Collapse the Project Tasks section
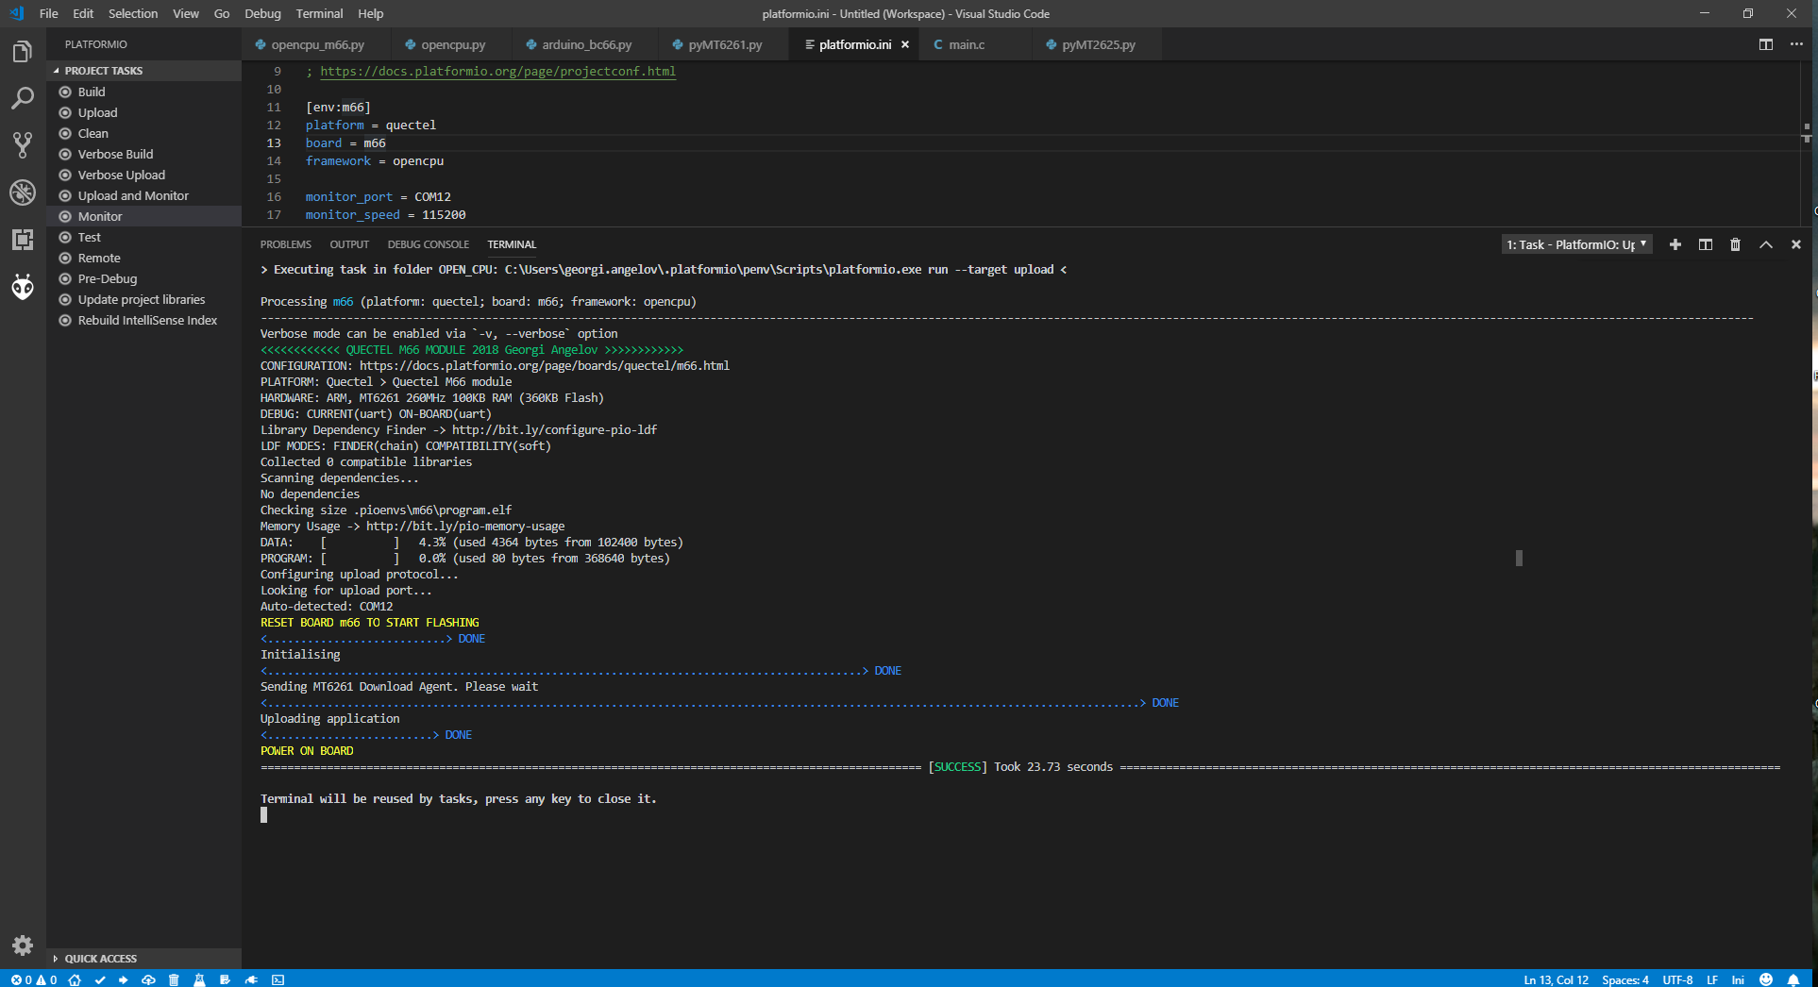This screenshot has width=1818, height=987. tap(143, 71)
